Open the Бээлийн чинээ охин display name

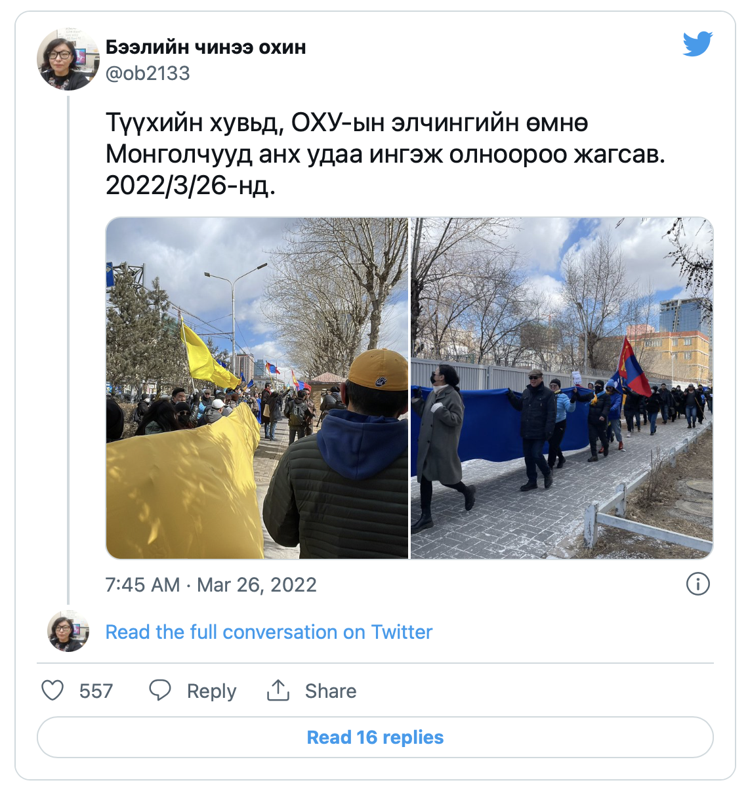point(206,47)
